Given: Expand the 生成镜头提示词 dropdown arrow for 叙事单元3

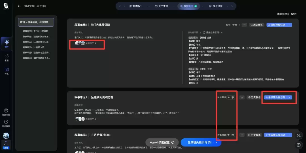Looking at the screenshot, I should pos(289,135).
